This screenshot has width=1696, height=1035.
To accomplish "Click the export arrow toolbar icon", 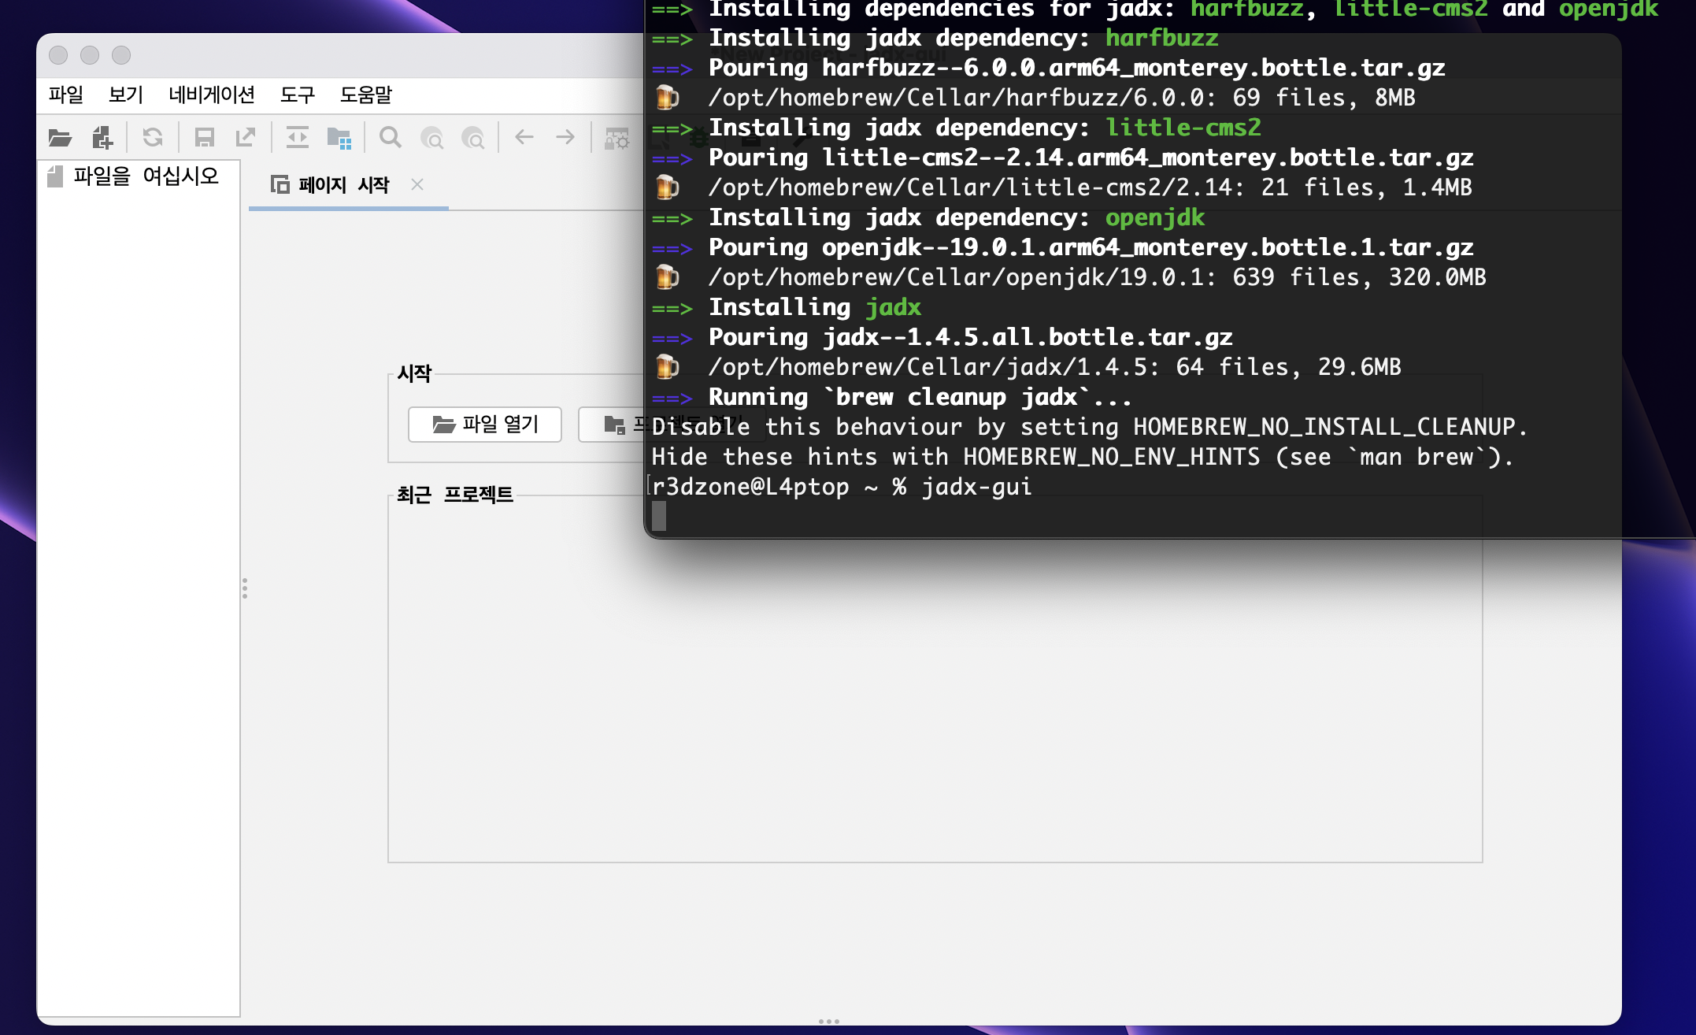I will click(x=246, y=138).
